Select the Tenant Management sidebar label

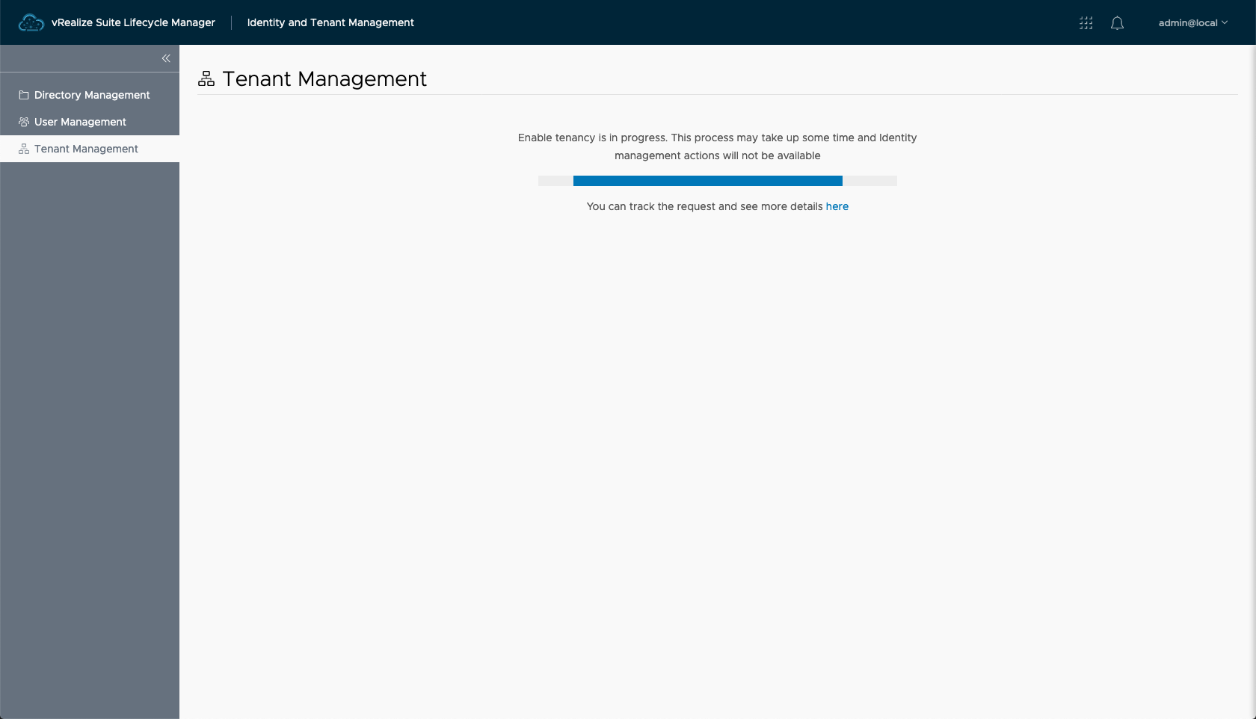pos(86,149)
